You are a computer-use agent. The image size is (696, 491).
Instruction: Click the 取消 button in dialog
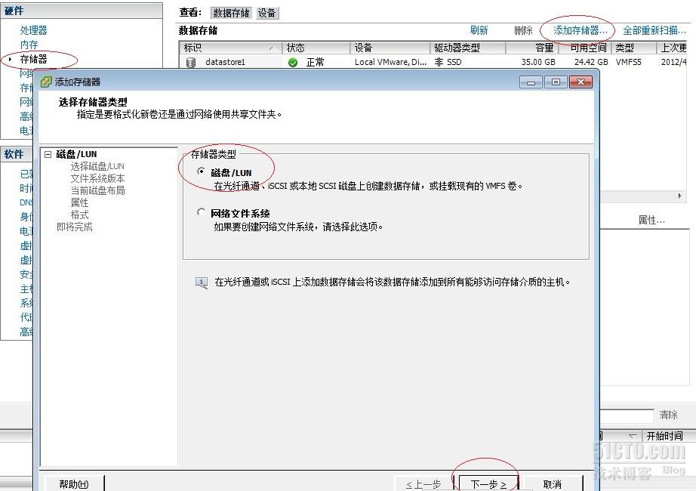pyautogui.click(x=552, y=484)
